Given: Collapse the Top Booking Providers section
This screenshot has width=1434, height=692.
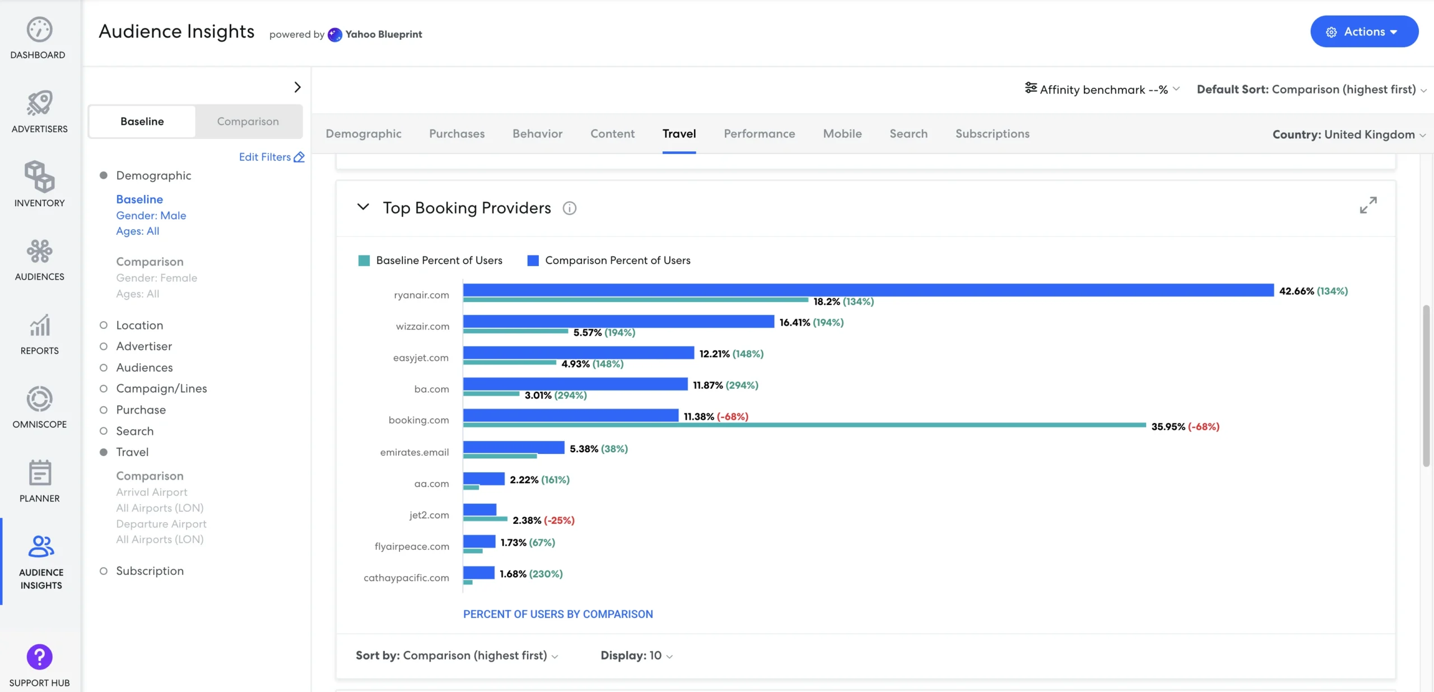Looking at the screenshot, I should coord(363,207).
